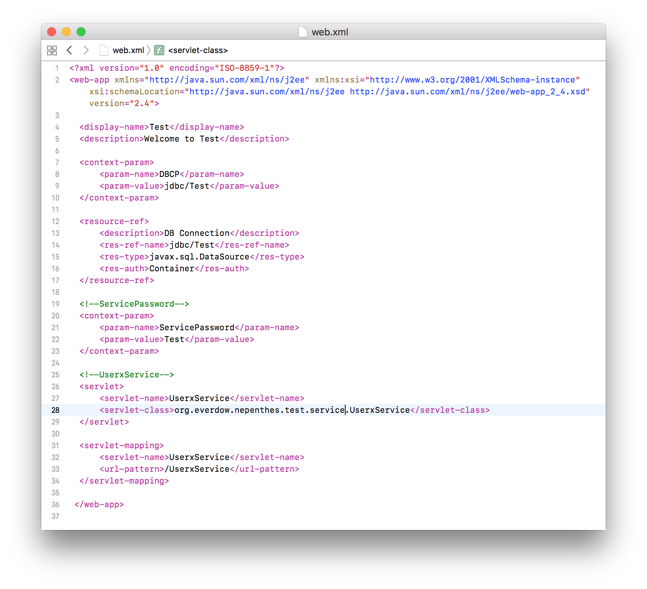
Task: Close the web.xml window
Action: click(52, 32)
